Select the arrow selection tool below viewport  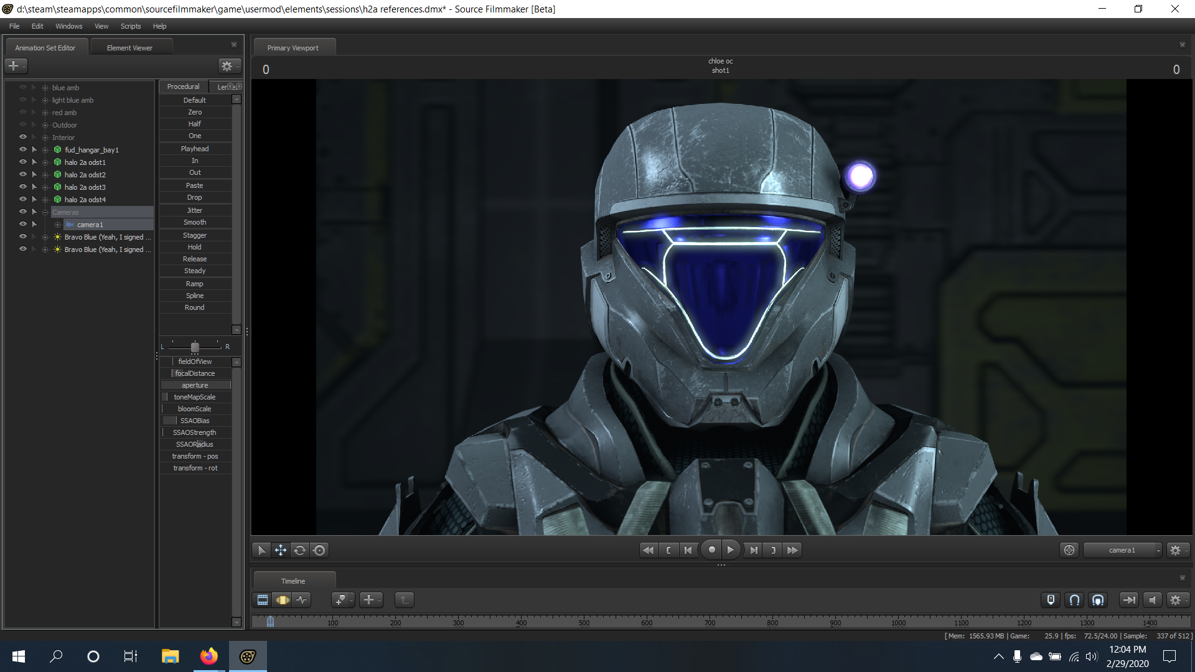point(261,550)
